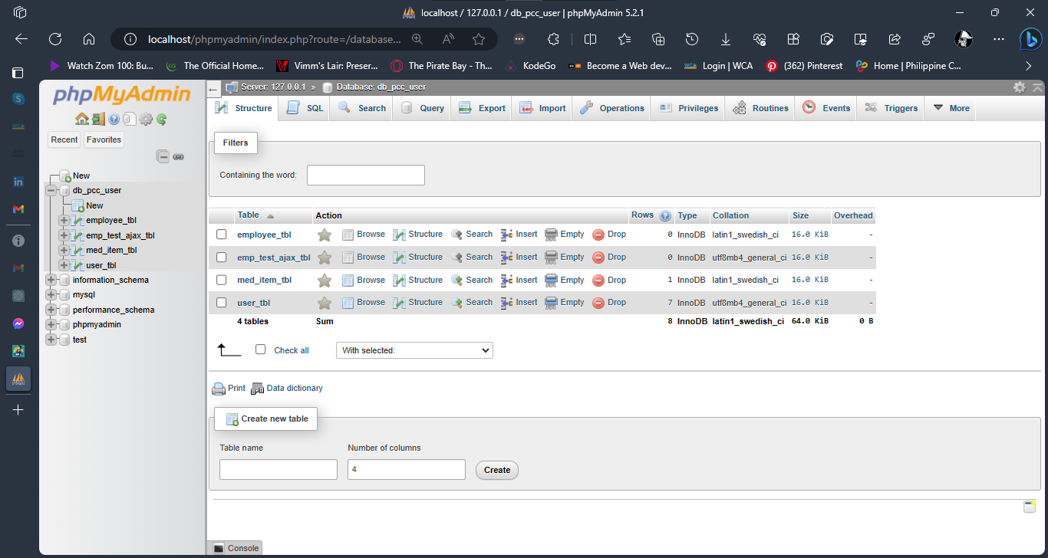1048x558 pixels.
Task: Expand the phpmyadmin database node
Action: pyautogui.click(x=51, y=324)
